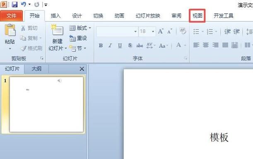The image size is (253, 159).
Task: Click the 剪切 scissors button
Action: (29, 28)
